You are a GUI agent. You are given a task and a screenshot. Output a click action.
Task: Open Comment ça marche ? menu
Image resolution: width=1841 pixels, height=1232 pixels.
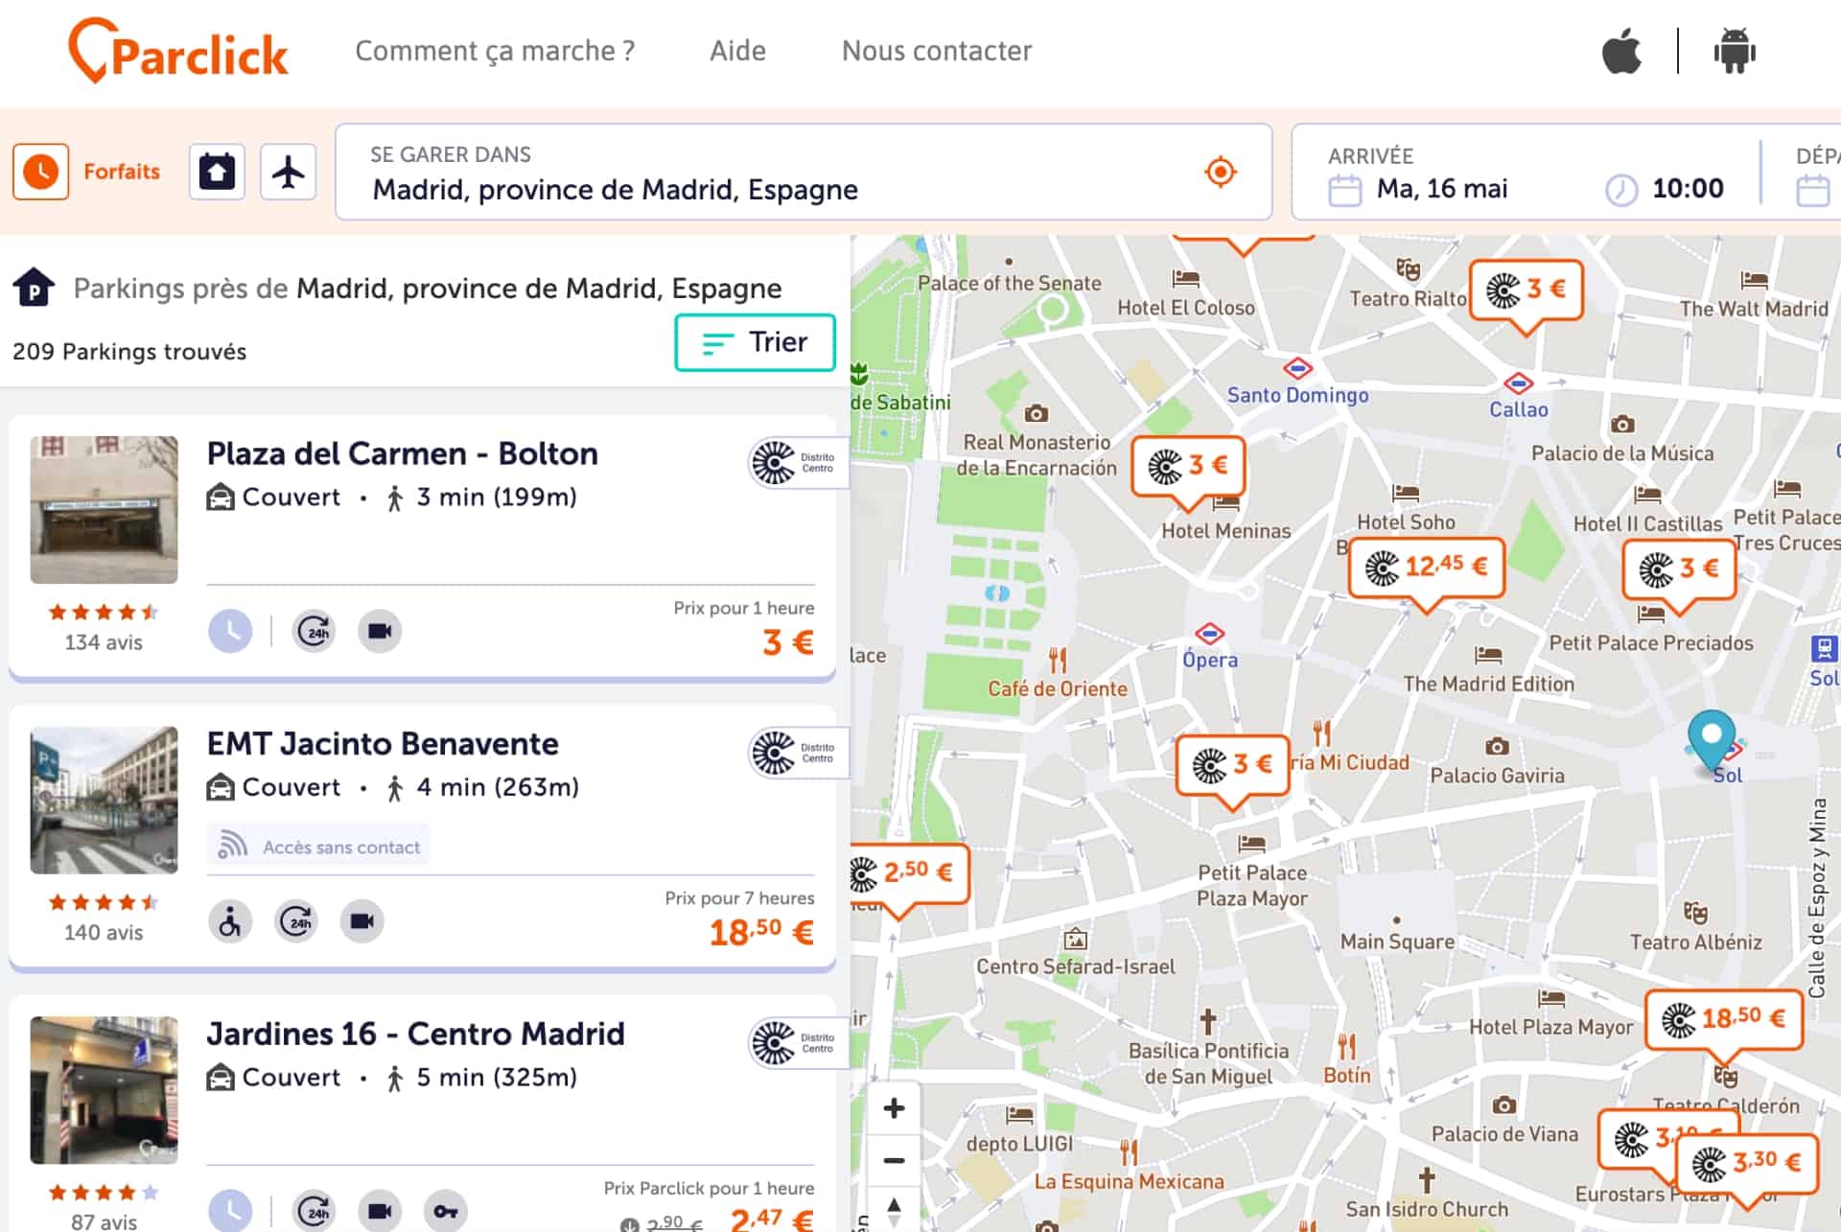(x=495, y=51)
